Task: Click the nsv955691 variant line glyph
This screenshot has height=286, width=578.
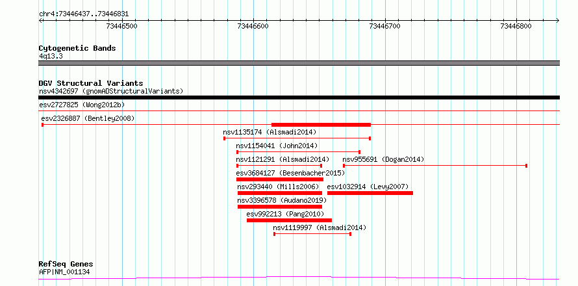Action: pos(435,166)
